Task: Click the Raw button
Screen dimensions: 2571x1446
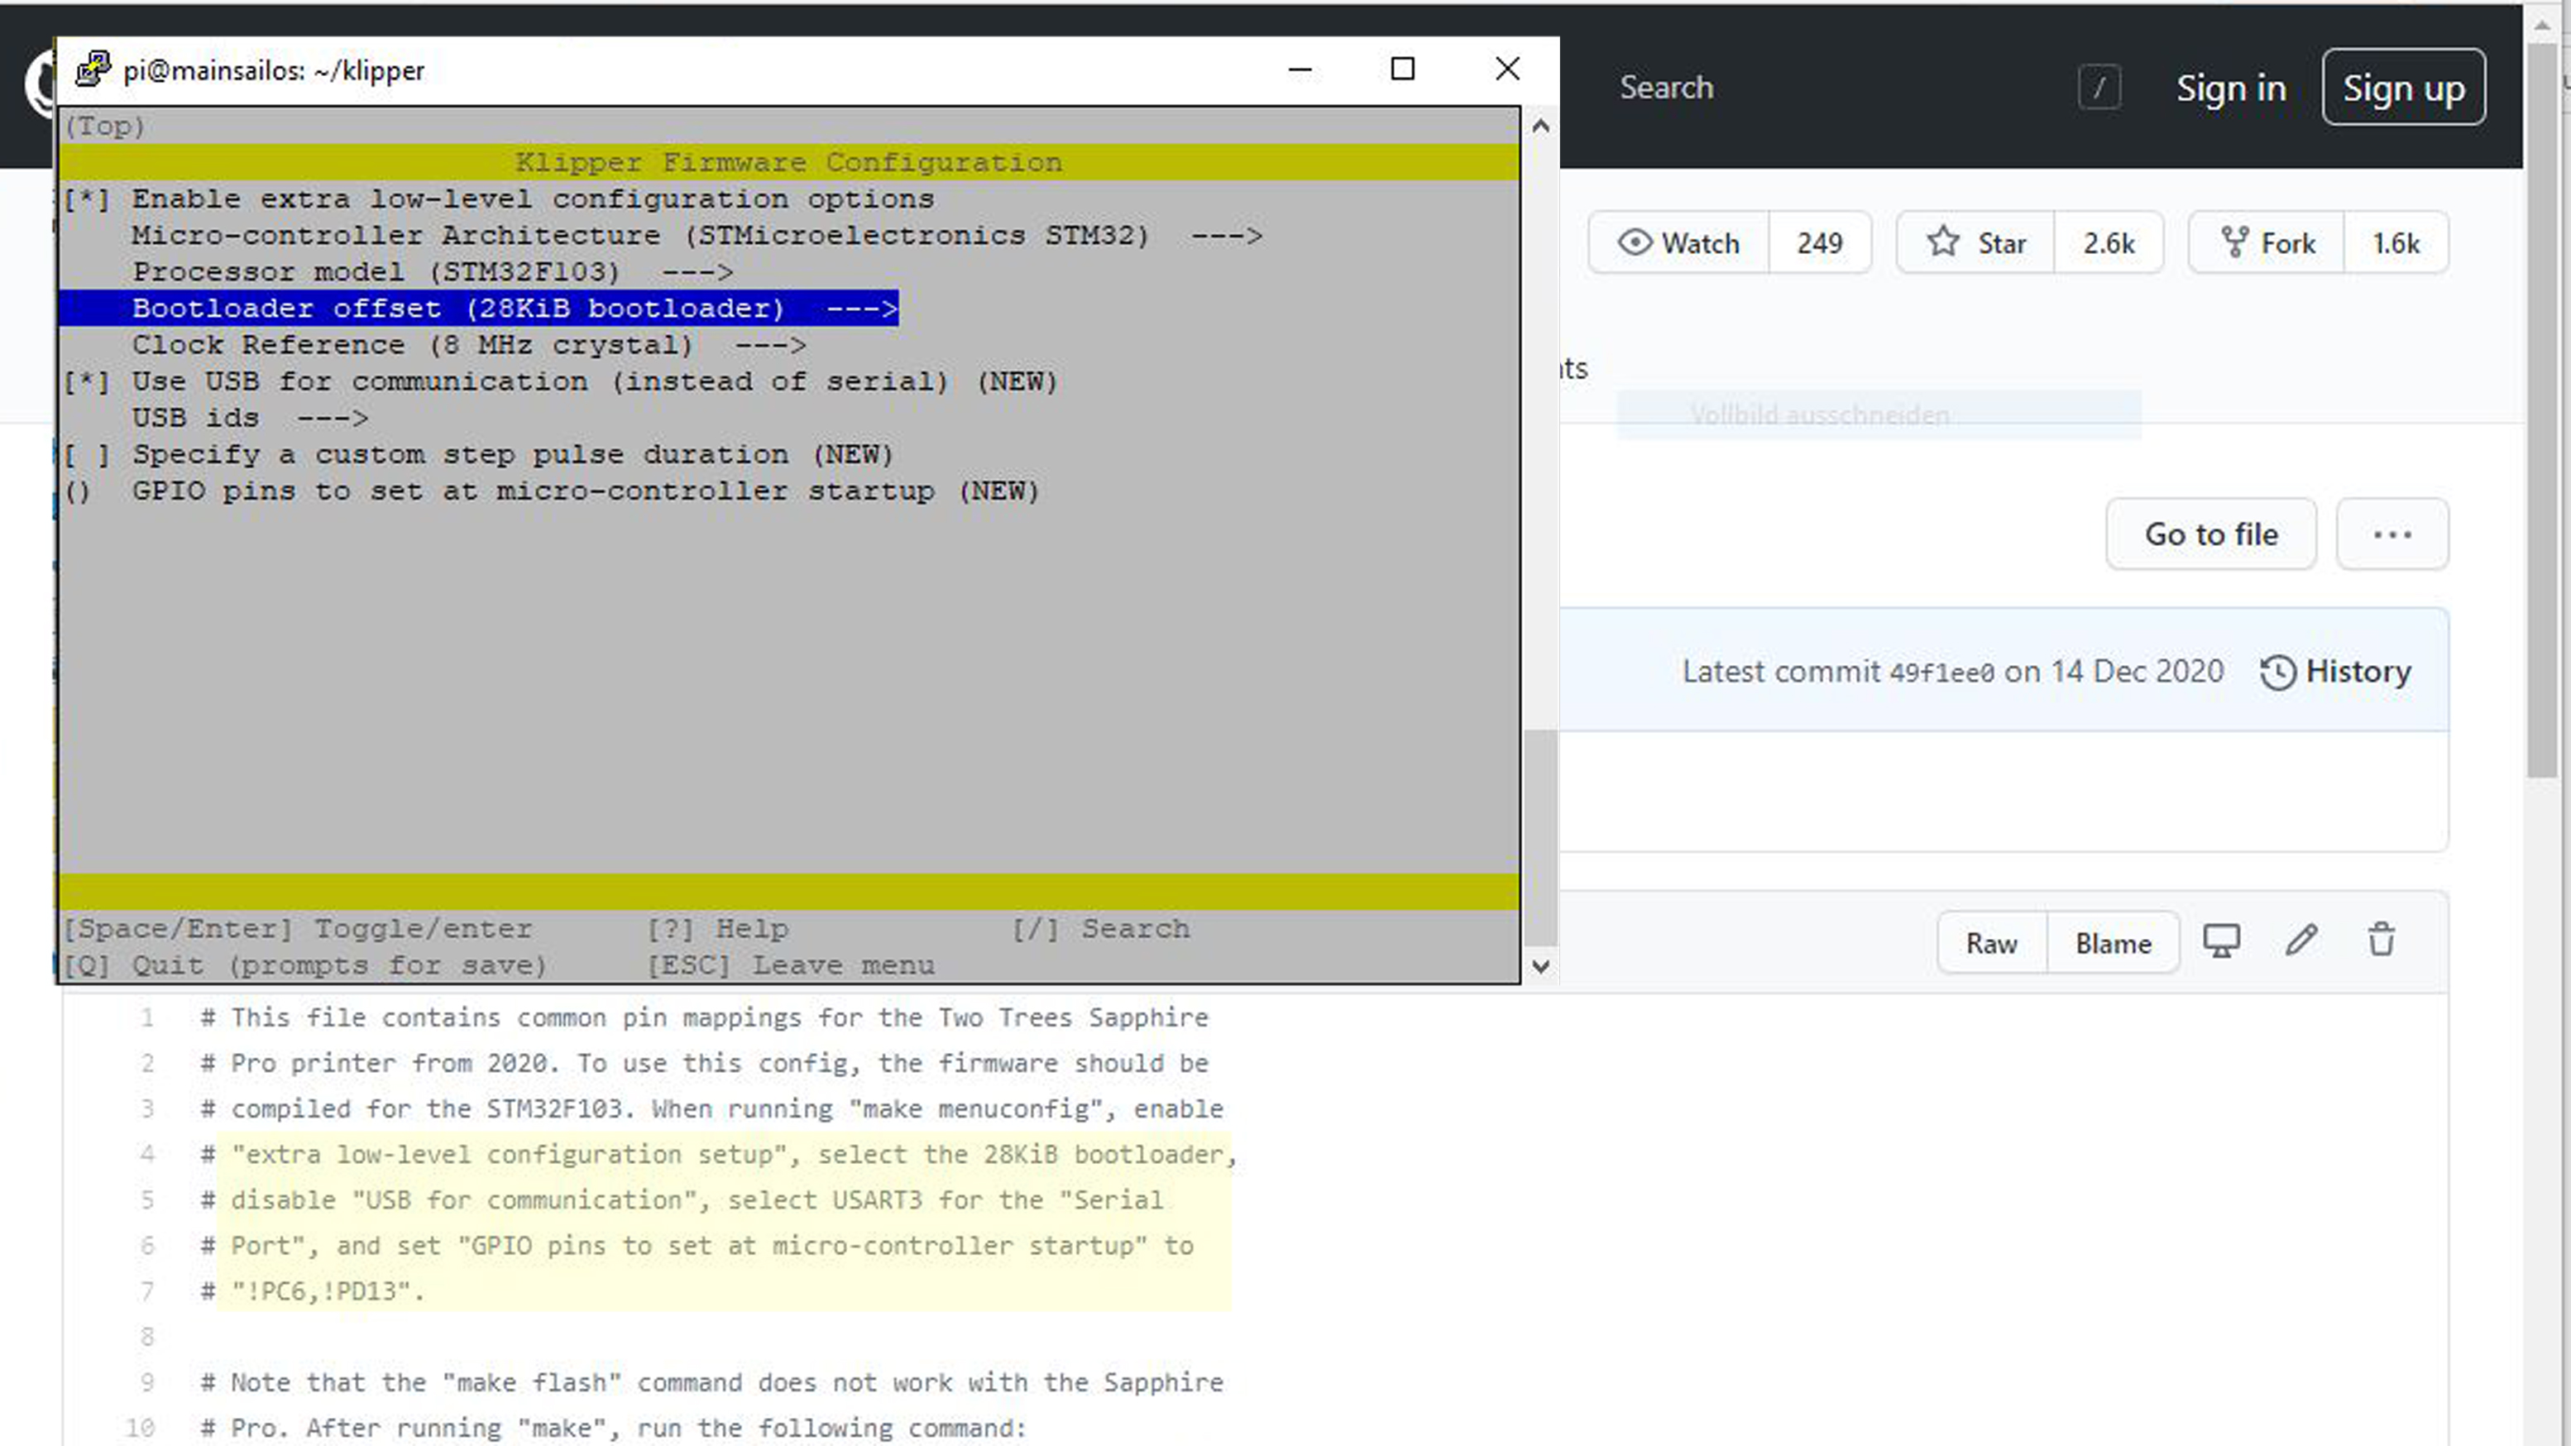Action: tap(1991, 943)
